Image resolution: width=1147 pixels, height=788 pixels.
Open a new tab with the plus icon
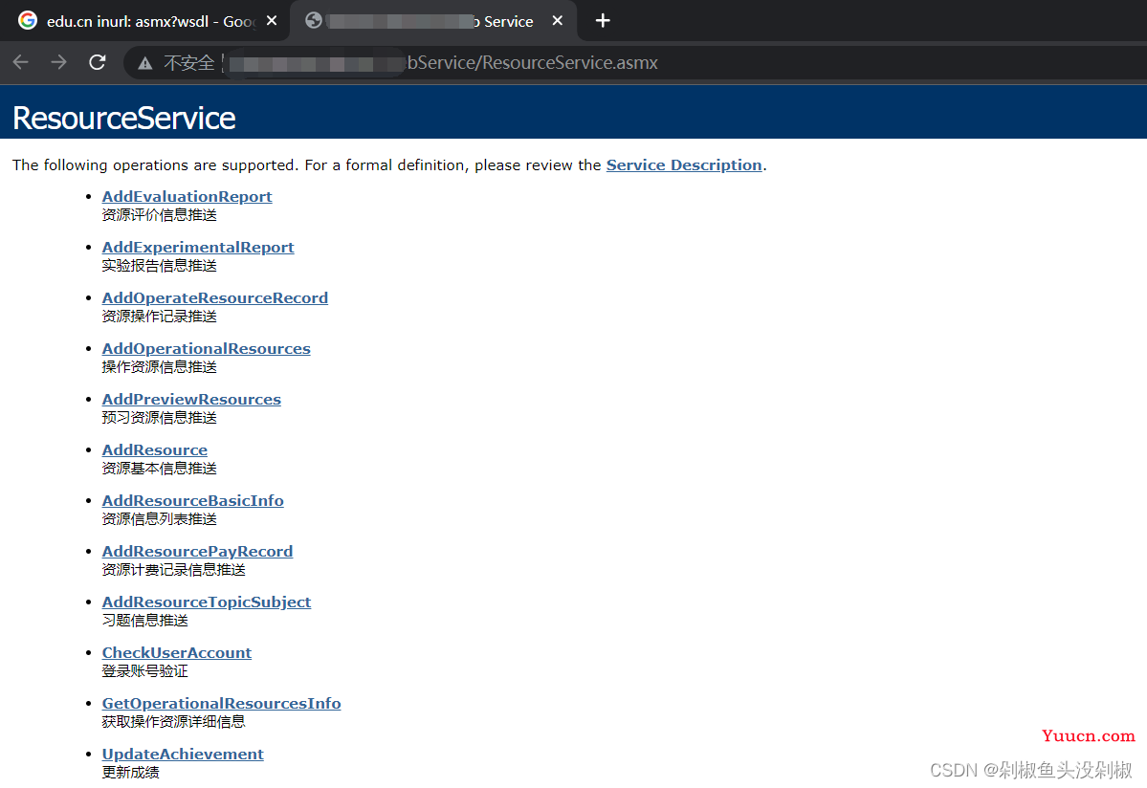click(603, 21)
